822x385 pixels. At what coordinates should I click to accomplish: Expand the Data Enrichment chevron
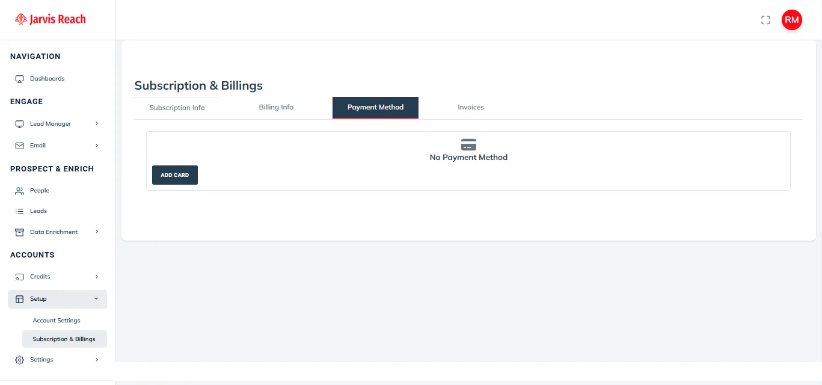click(x=97, y=232)
